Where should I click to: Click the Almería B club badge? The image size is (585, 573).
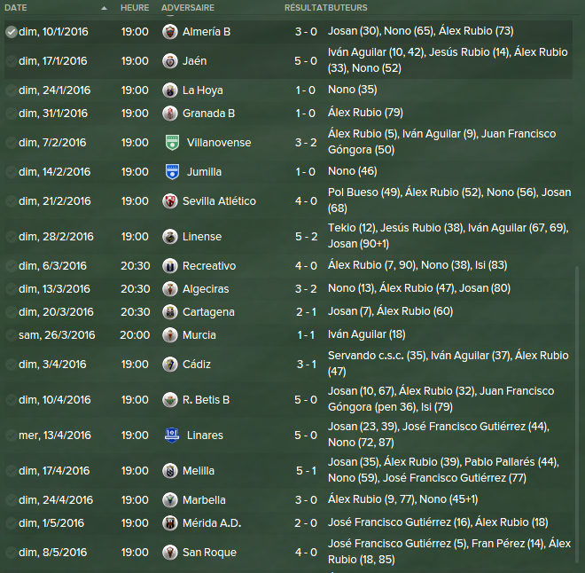170,32
